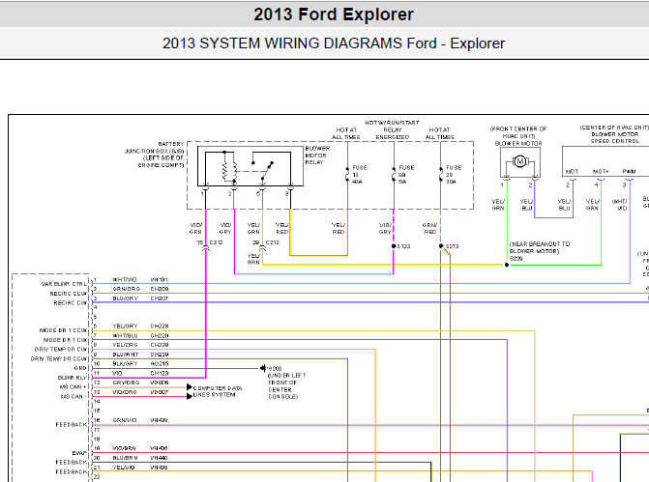Click 'BLOWER MOTOR SPEED CONTROL' label

[614, 138]
